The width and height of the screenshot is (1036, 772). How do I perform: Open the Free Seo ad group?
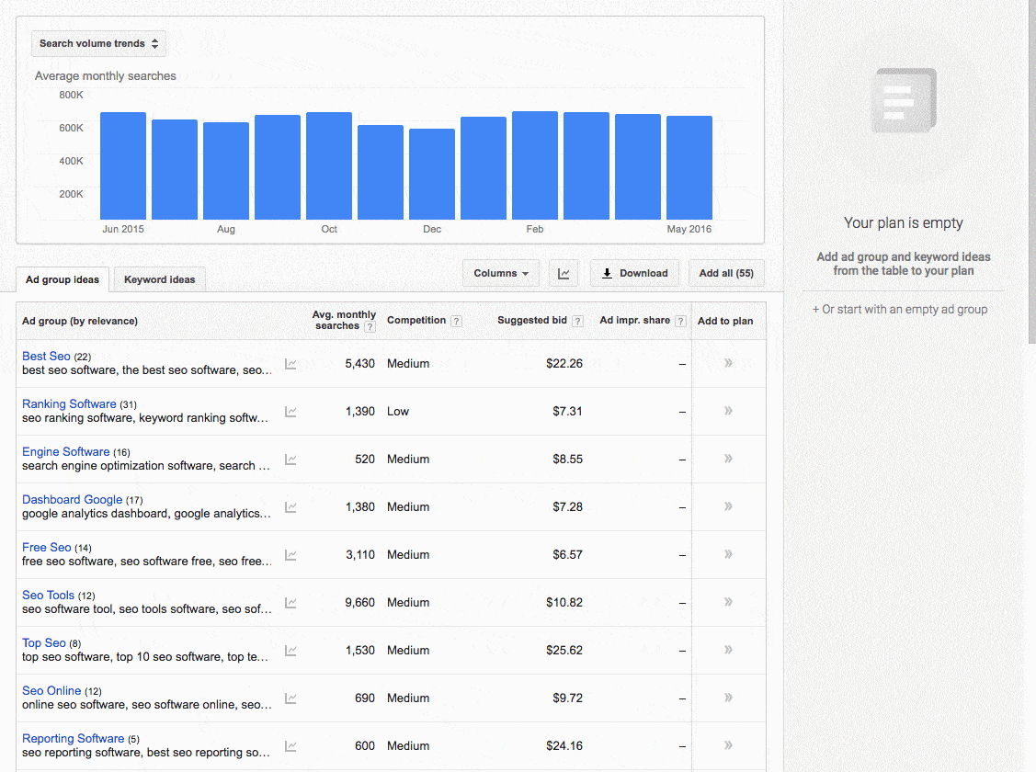click(x=46, y=548)
